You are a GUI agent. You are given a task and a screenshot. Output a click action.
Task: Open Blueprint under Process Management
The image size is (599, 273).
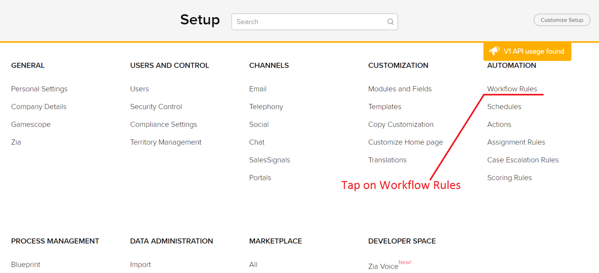pos(26,265)
